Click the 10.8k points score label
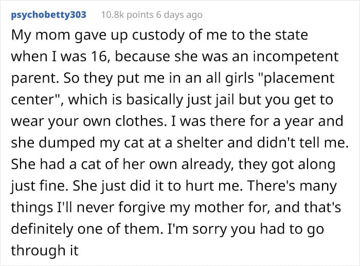This screenshot has width=360, height=266. 127,15
